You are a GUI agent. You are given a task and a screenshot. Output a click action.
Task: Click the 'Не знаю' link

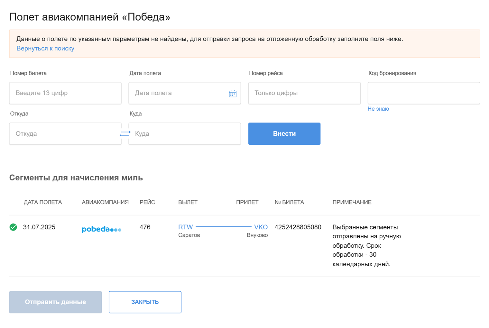pyautogui.click(x=378, y=109)
